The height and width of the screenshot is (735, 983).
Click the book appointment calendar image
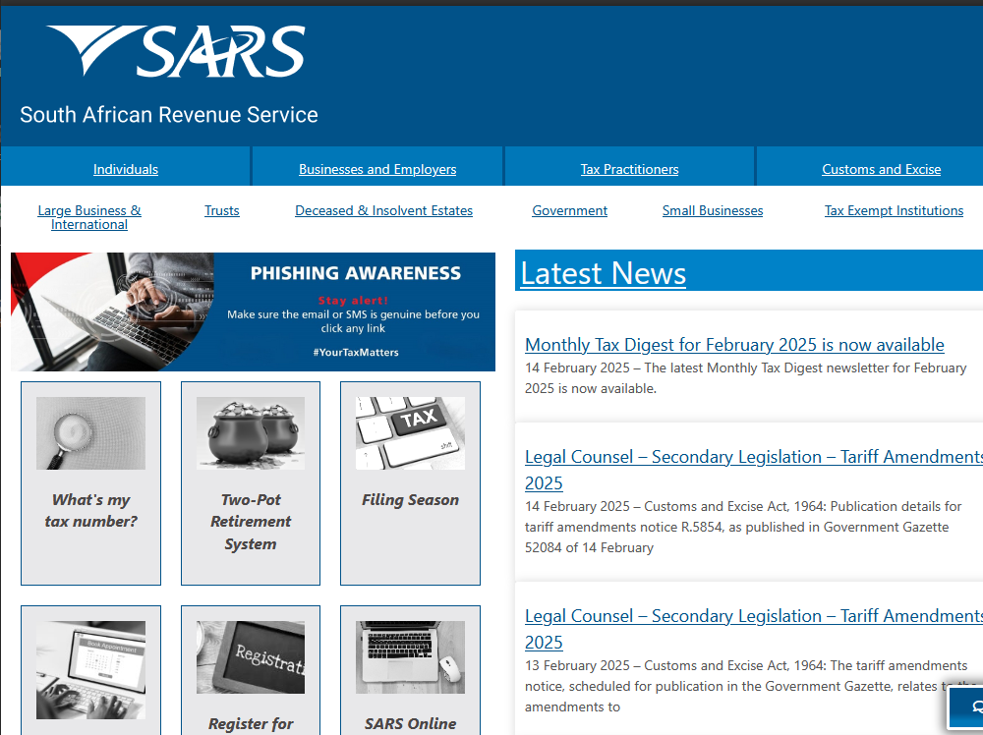[90, 670]
